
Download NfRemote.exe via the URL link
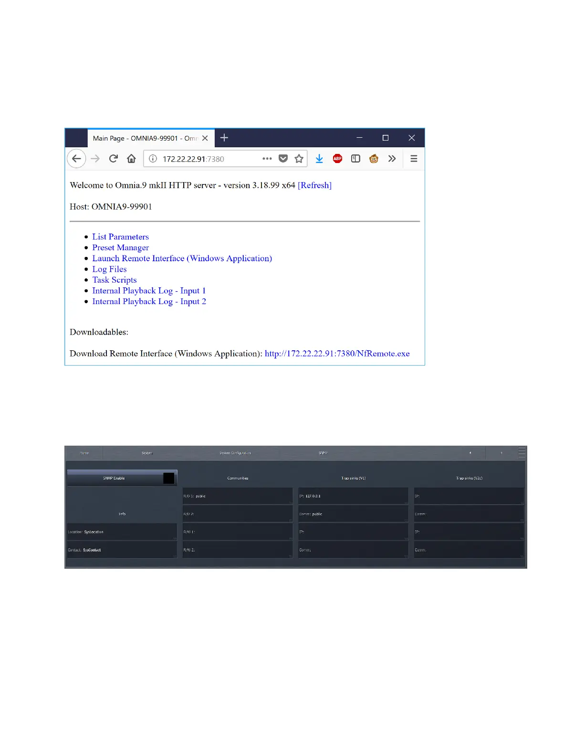(x=337, y=354)
